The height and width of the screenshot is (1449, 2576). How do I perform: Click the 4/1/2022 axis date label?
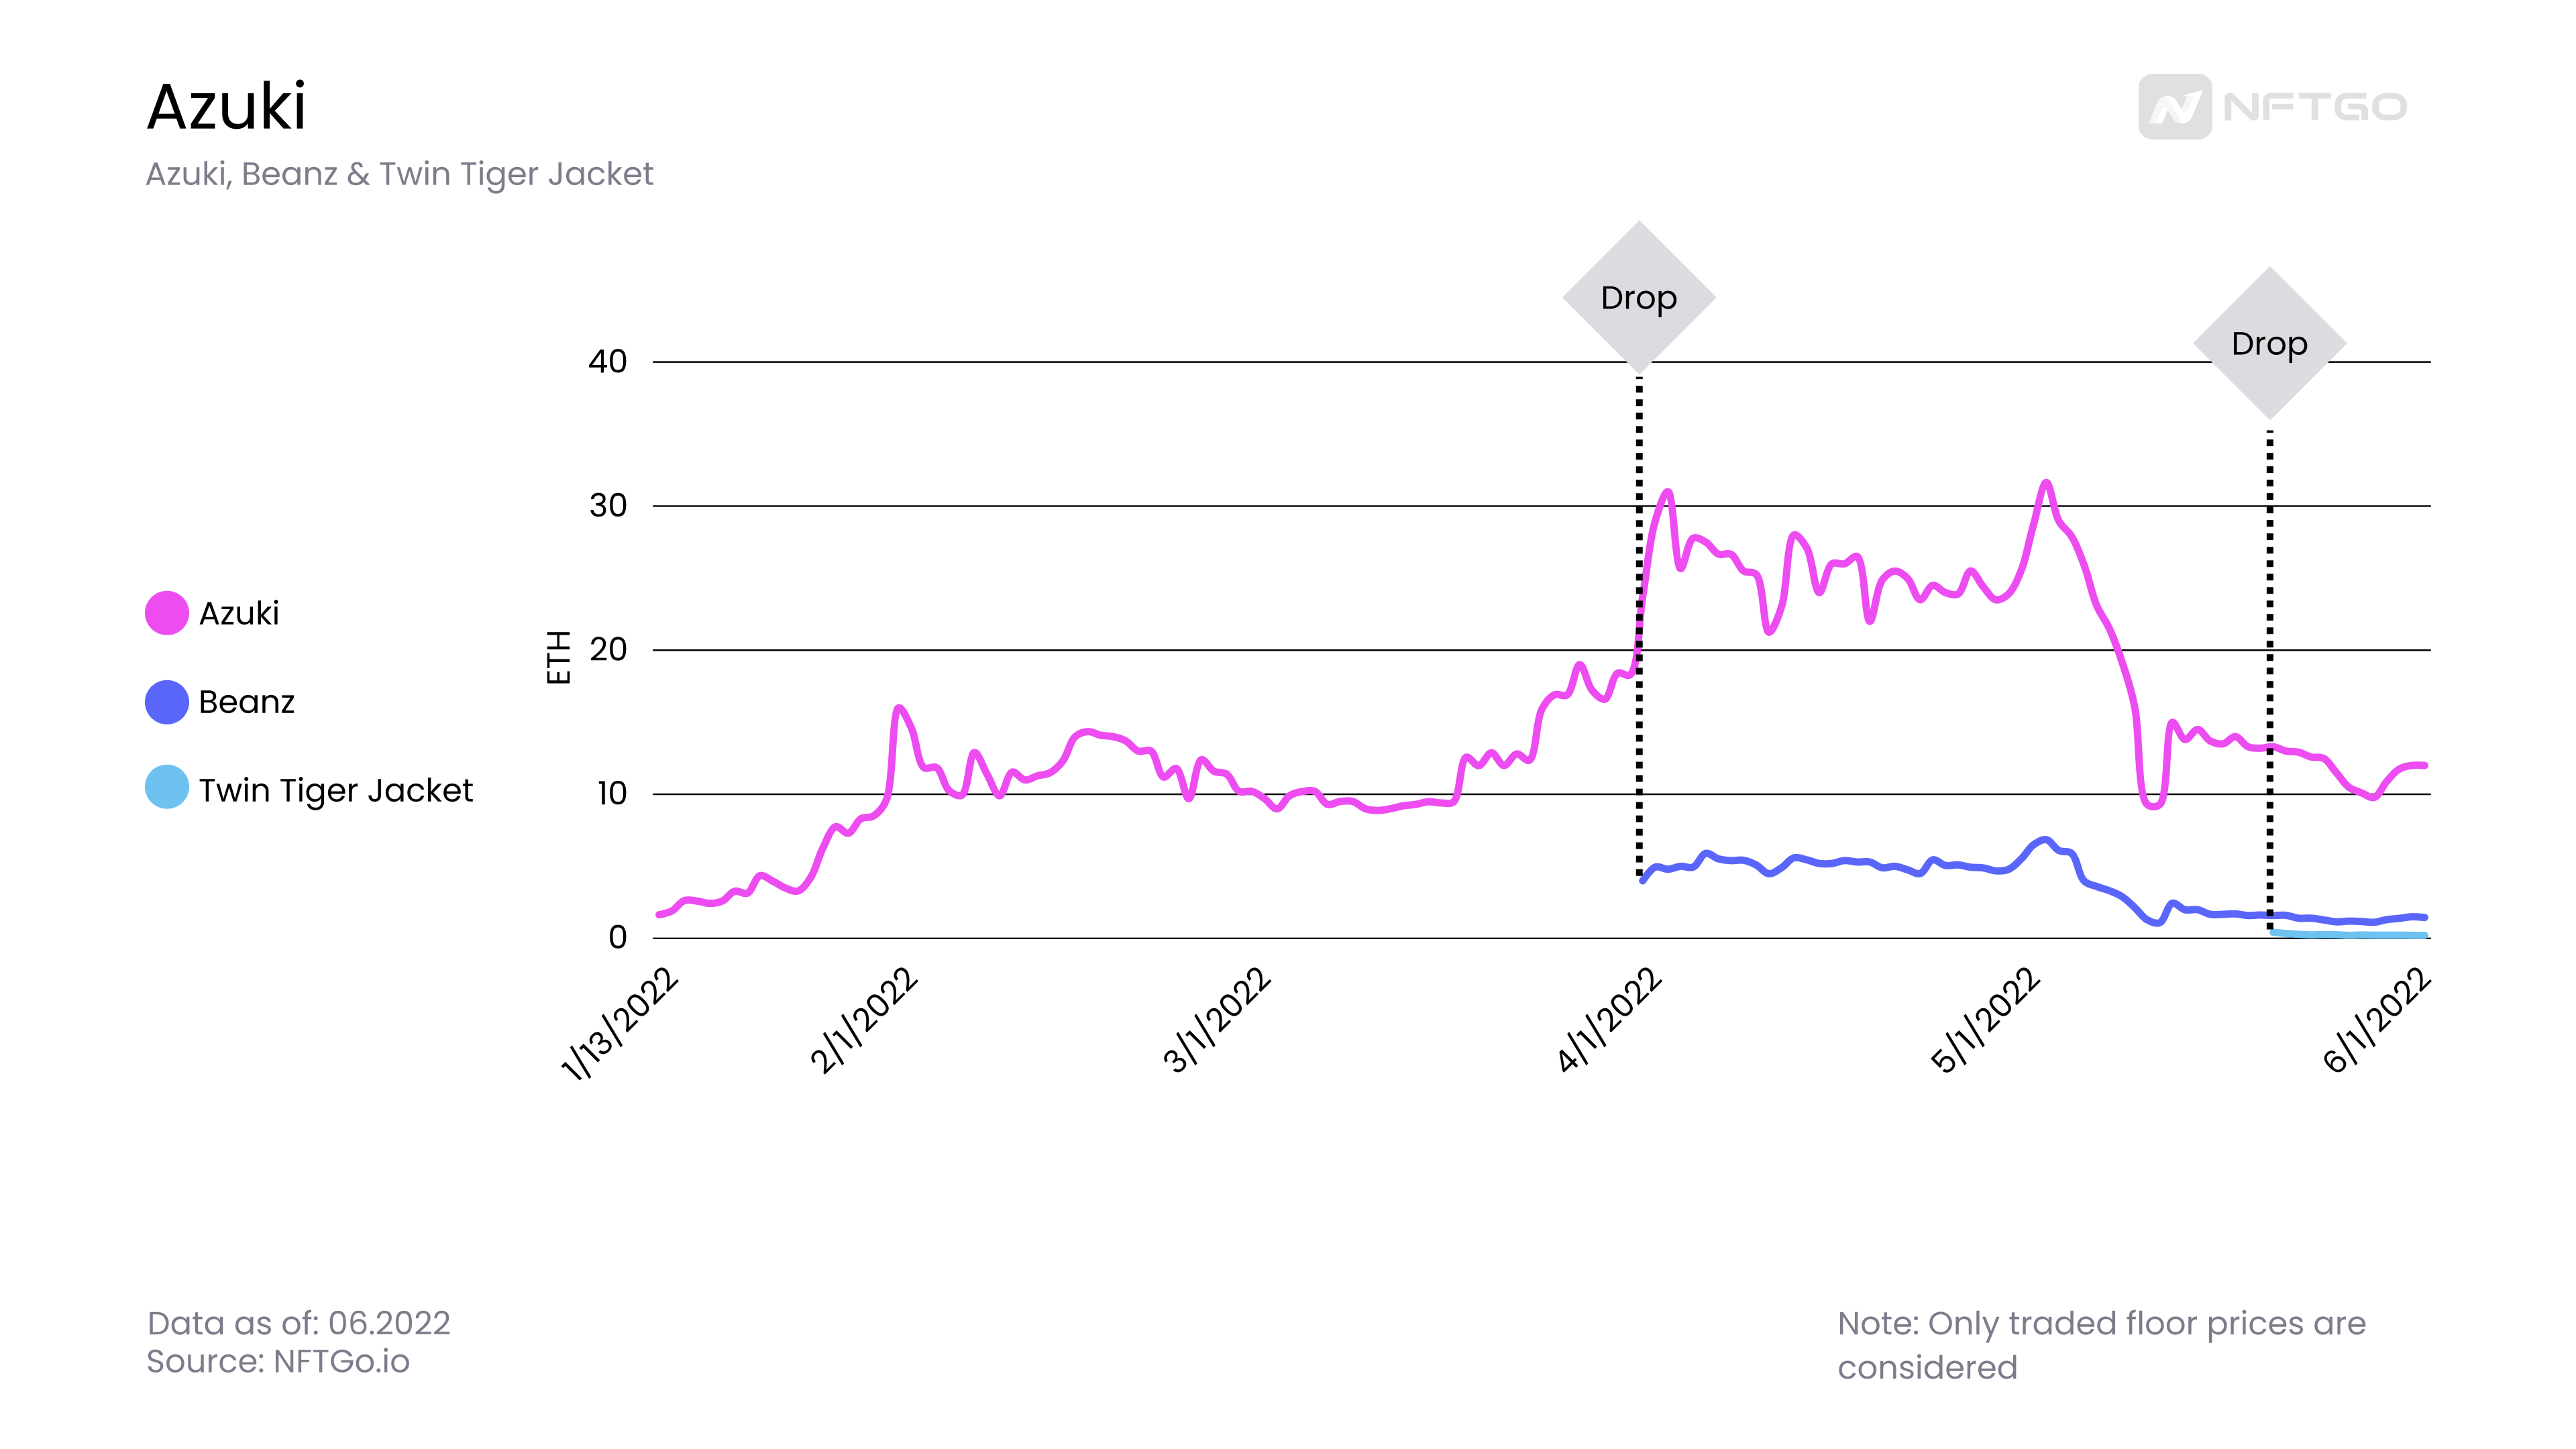coord(1609,1021)
